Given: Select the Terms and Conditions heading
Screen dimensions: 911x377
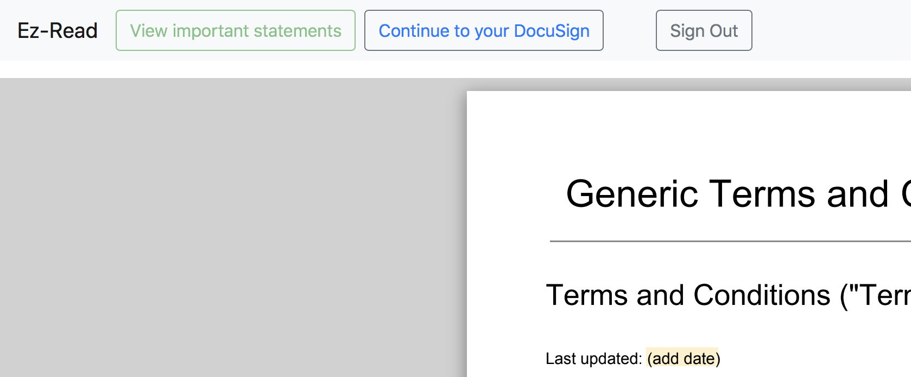Looking at the screenshot, I should pos(727,296).
